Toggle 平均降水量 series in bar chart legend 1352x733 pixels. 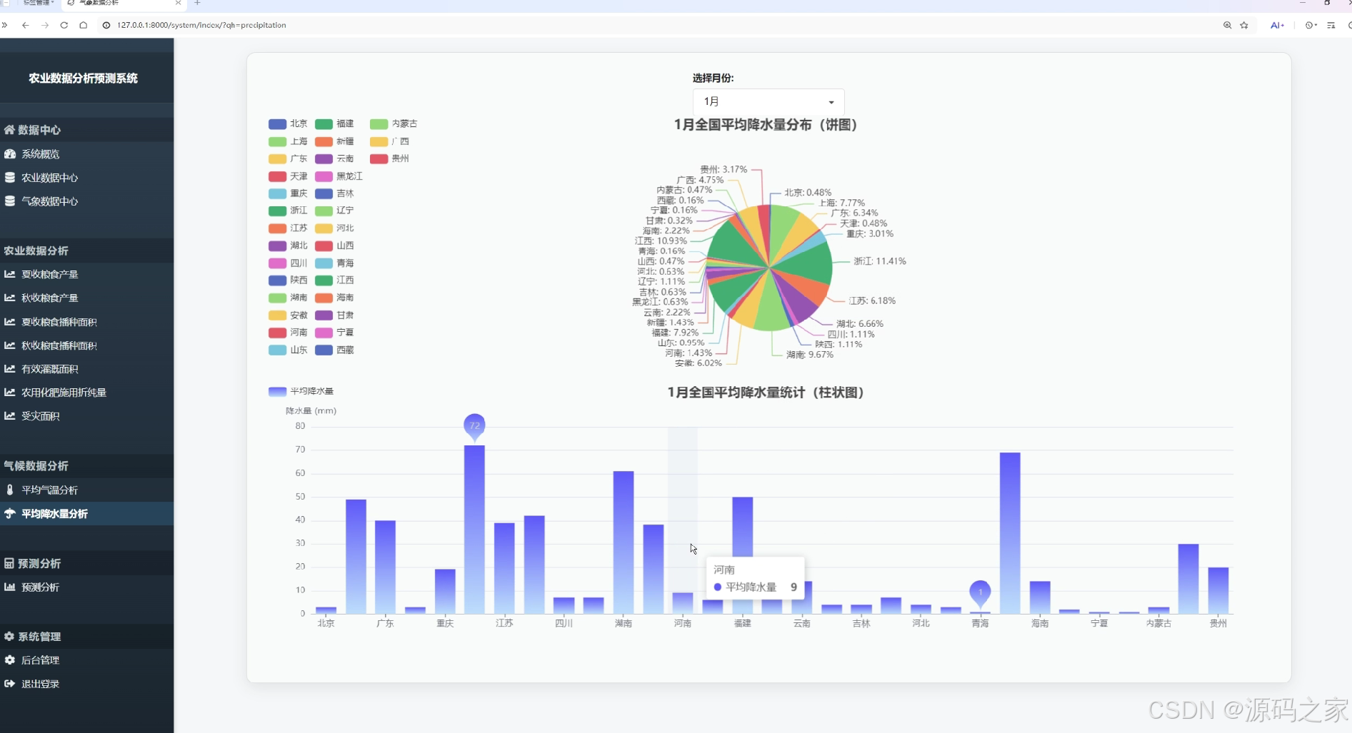click(301, 391)
